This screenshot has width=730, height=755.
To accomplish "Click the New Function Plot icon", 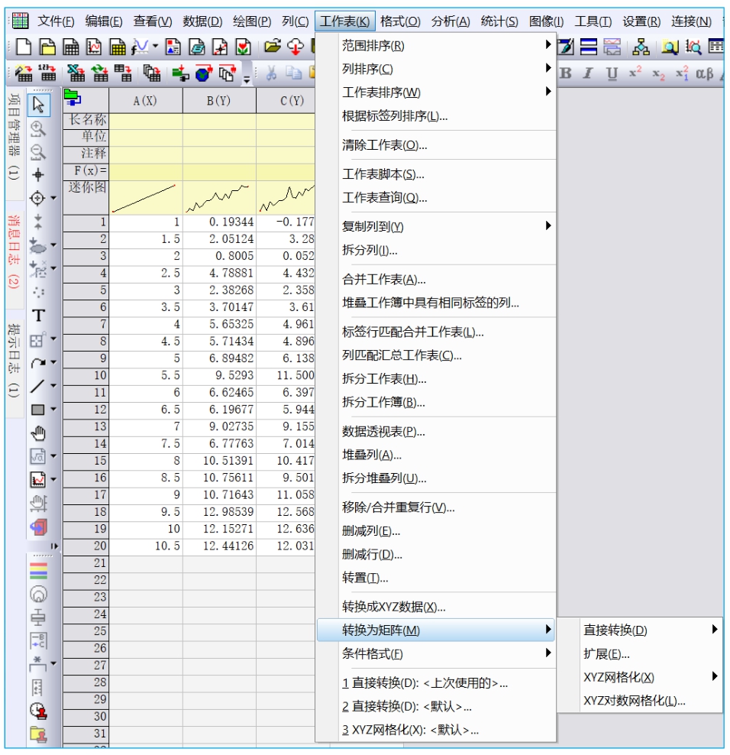I will (141, 47).
